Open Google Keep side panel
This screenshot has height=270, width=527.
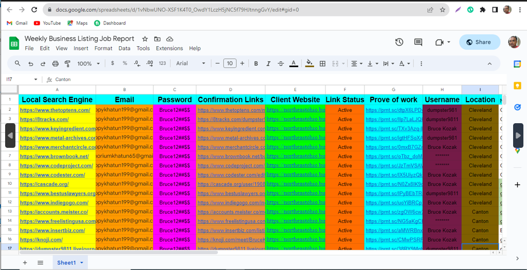point(517,86)
